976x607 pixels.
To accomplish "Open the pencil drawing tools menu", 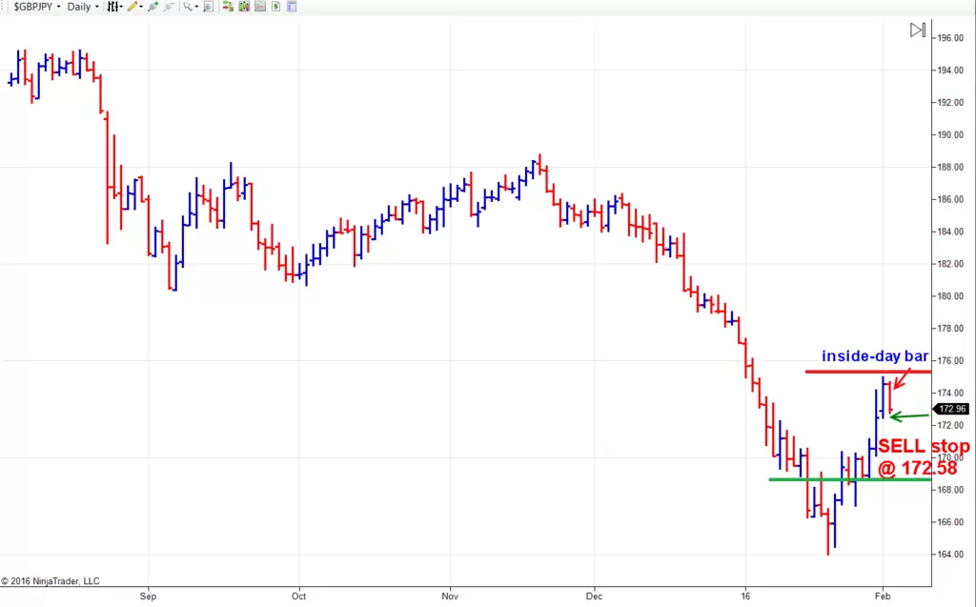I will coord(135,7).
